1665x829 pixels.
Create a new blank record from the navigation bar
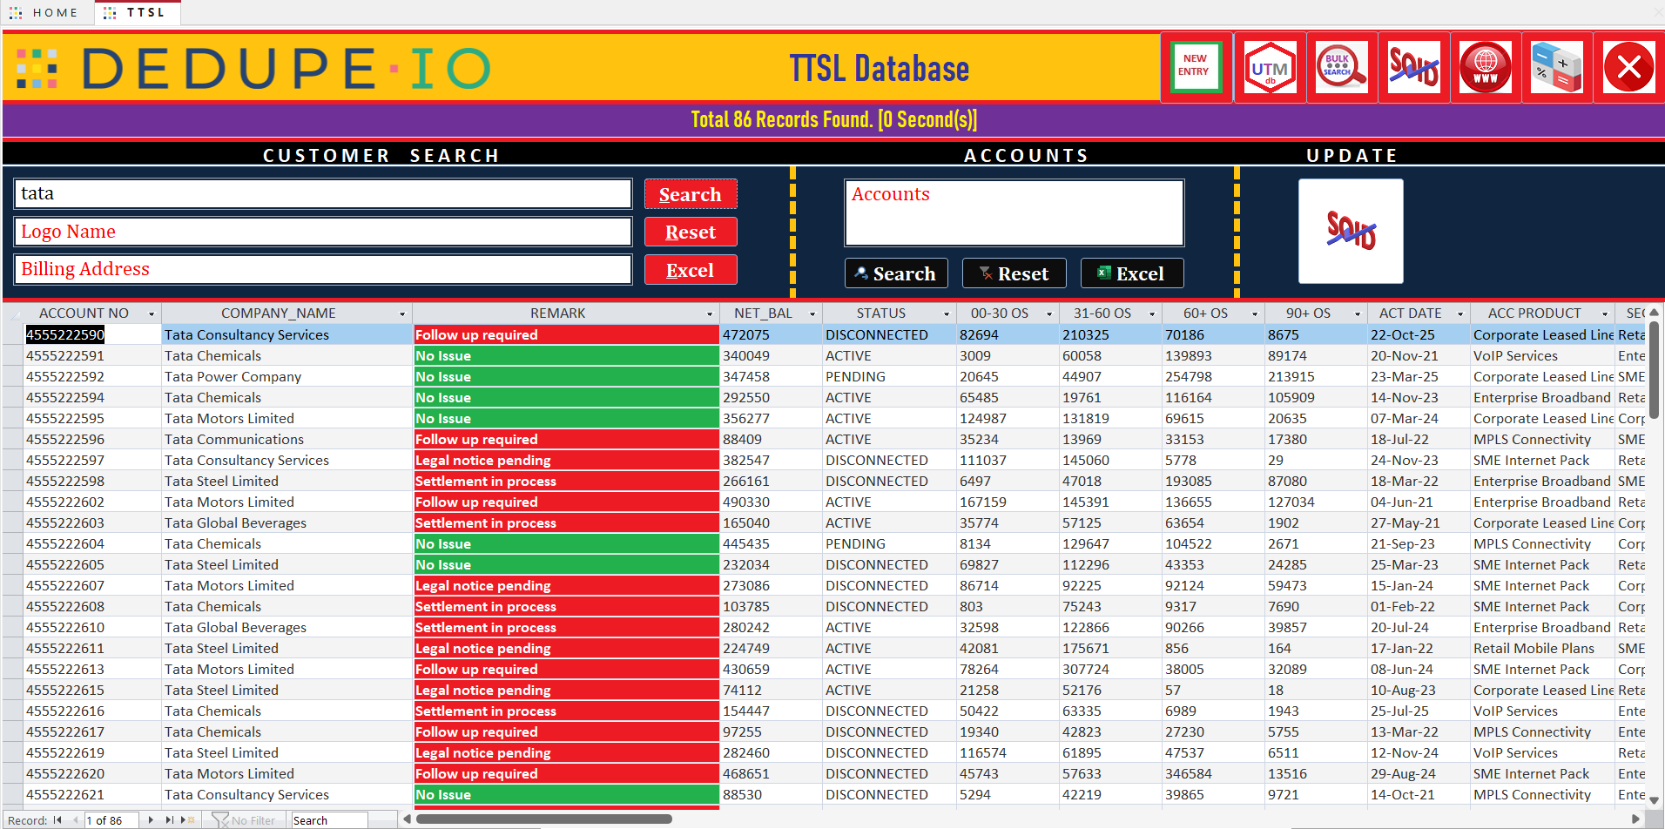[185, 819]
